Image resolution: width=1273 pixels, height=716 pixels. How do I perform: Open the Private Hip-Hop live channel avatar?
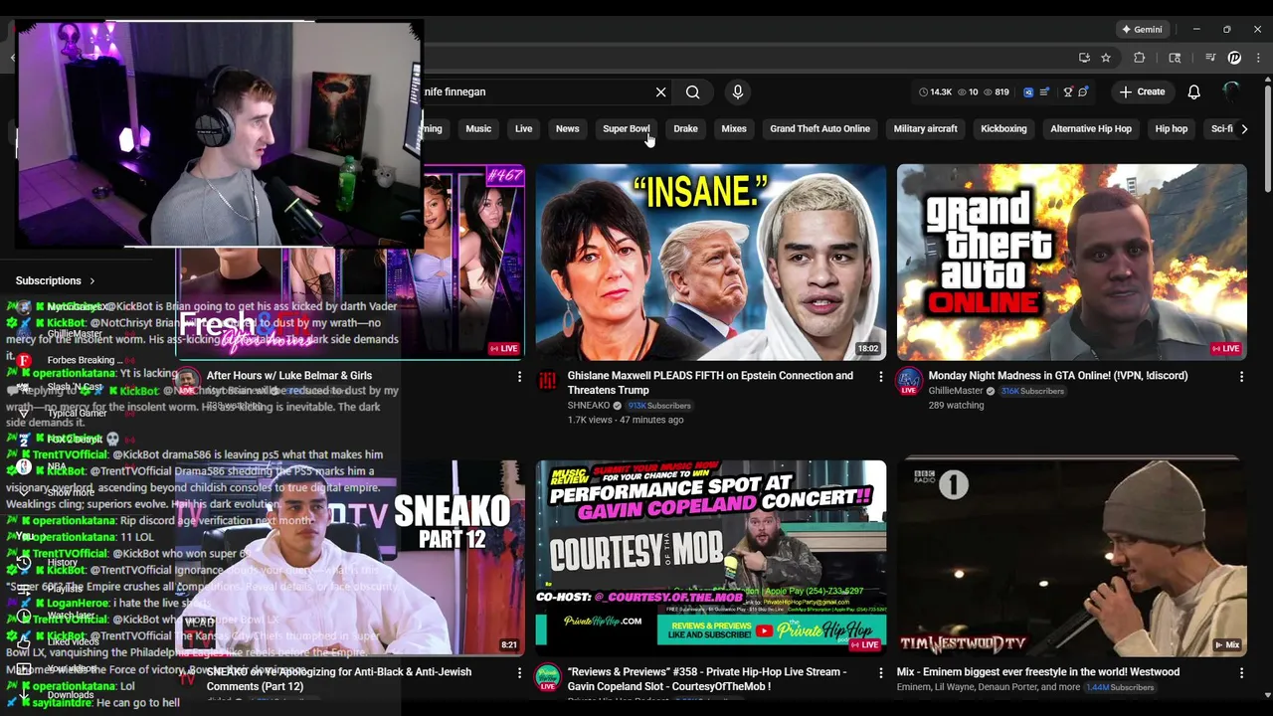tap(547, 678)
